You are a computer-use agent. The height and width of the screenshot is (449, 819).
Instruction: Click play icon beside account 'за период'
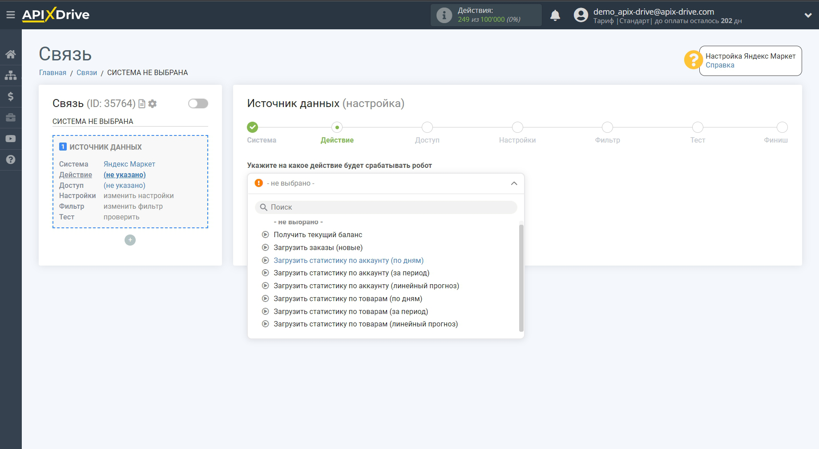(265, 273)
